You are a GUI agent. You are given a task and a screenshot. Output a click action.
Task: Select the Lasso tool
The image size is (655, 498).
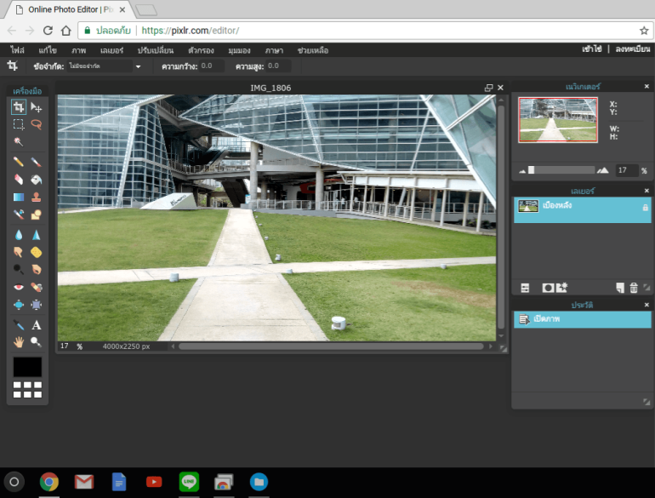(37, 124)
